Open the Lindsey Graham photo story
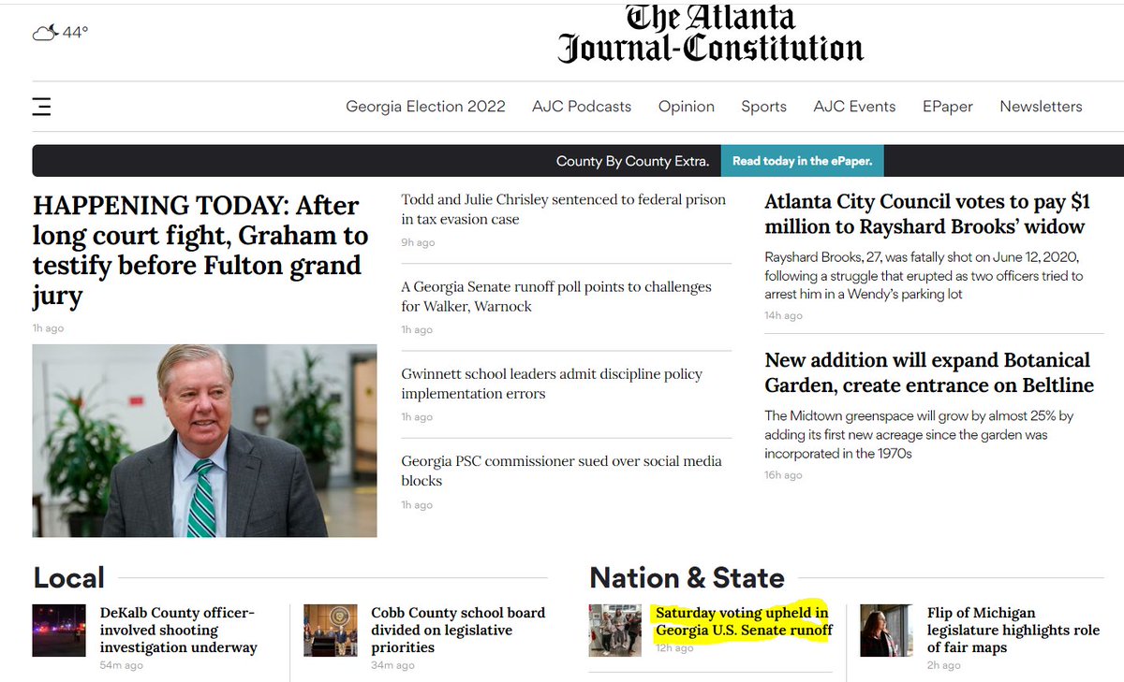The width and height of the screenshot is (1124, 682). click(x=204, y=441)
